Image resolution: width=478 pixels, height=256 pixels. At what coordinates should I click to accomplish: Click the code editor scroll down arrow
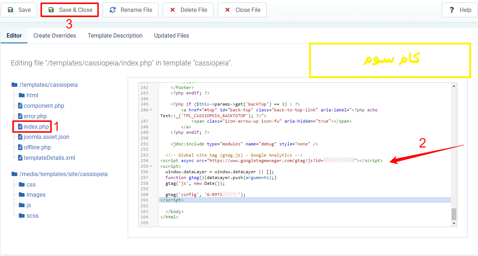click(x=454, y=223)
